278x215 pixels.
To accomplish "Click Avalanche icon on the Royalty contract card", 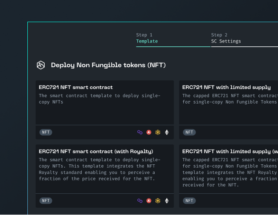I will tap(149, 201).
